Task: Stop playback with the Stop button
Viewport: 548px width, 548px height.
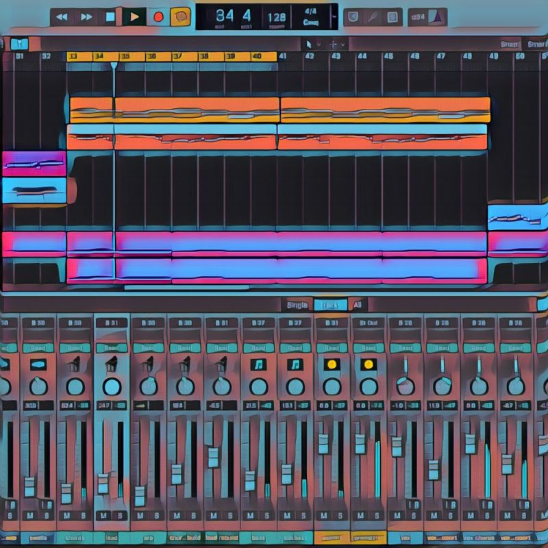Action: coord(110,17)
